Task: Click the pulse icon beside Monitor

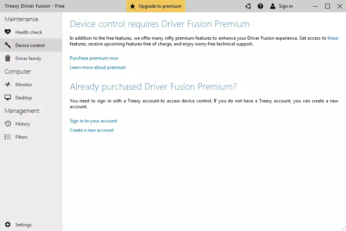Action: click(8, 84)
